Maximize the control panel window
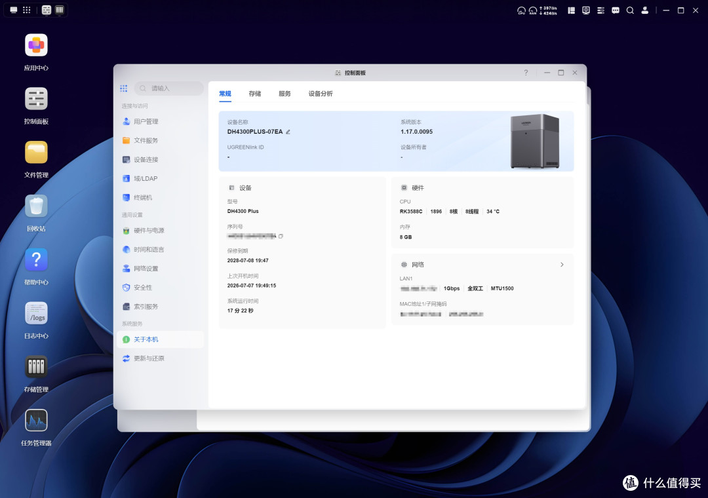The image size is (708, 498). pyautogui.click(x=560, y=73)
